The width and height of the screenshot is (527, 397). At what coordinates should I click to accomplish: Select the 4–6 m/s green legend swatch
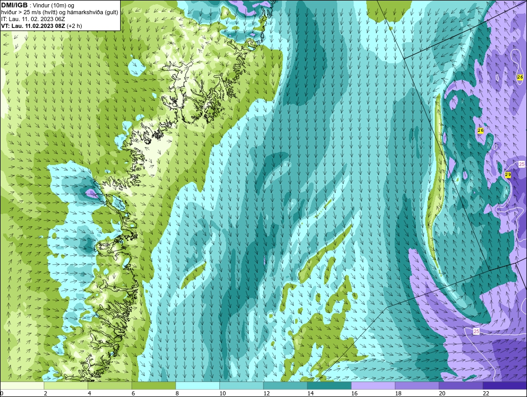point(110,385)
